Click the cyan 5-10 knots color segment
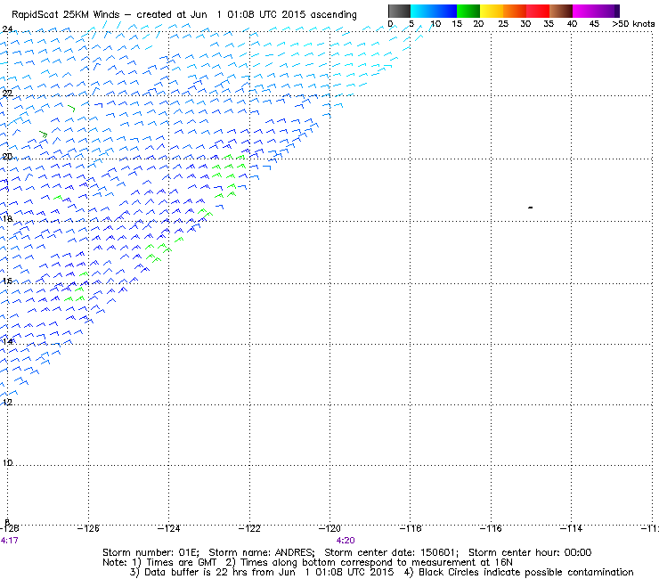 [x=422, y=11]
